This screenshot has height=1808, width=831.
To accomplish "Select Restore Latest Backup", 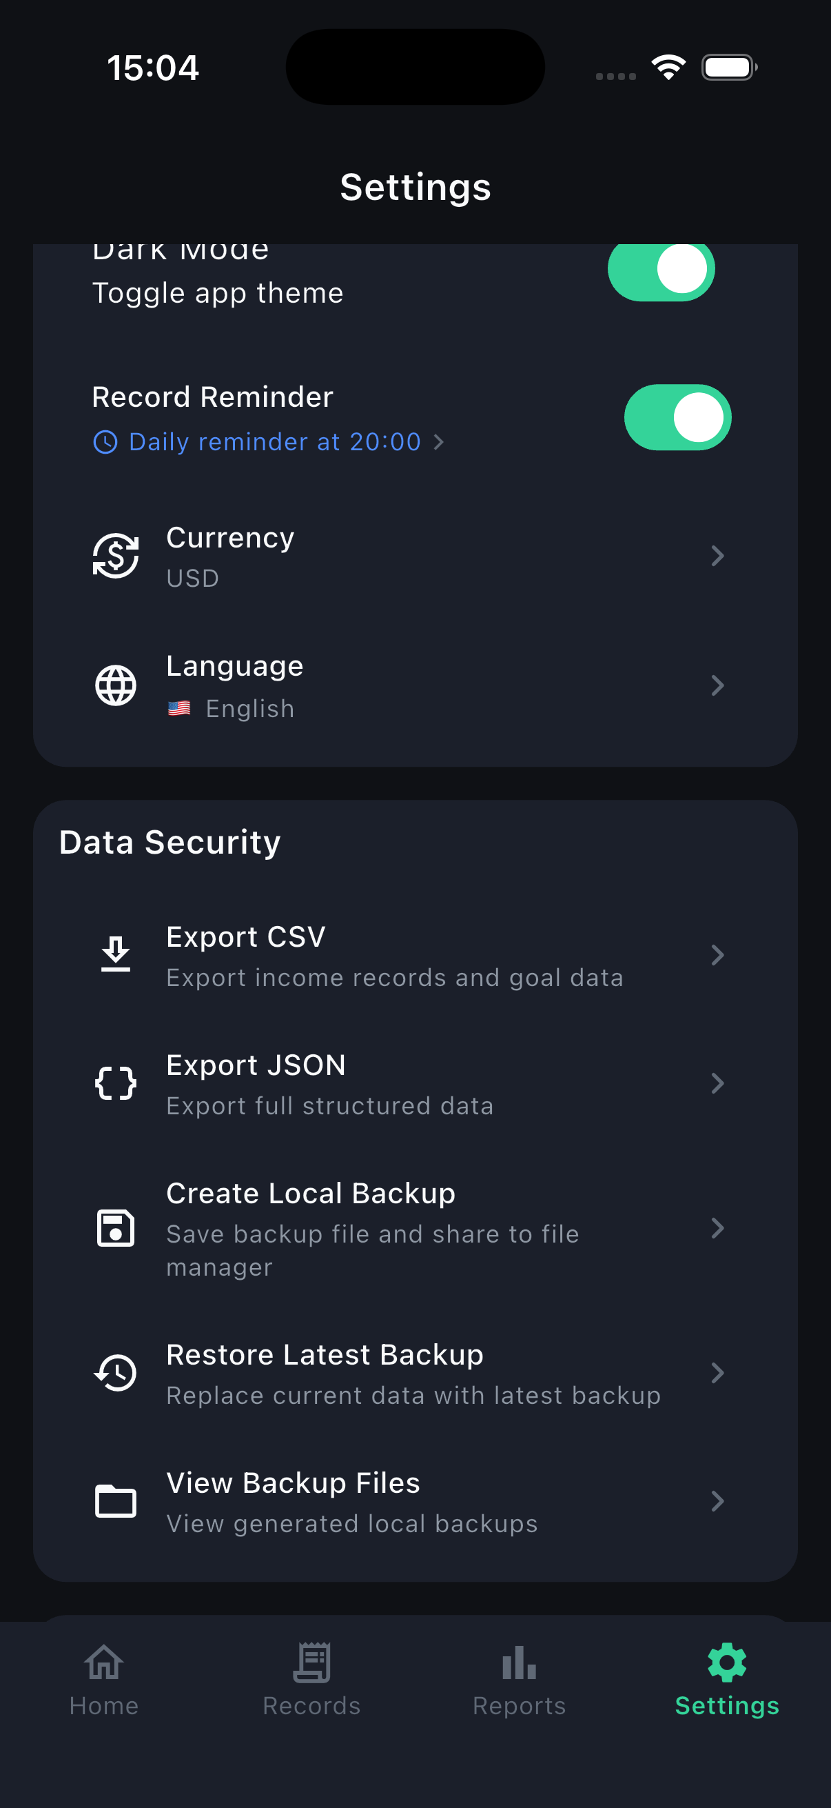I will [415, 1374].
